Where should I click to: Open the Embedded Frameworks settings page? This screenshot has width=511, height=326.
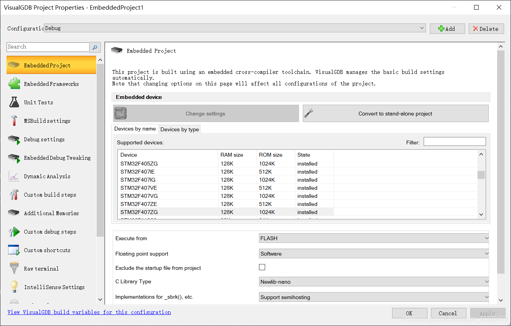click(51, 84)
